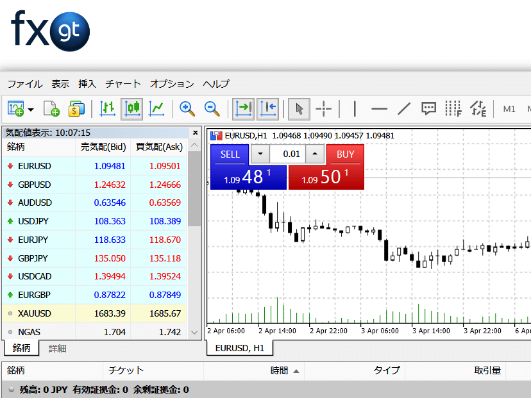This screenshot has height=398, width=531.
Task: Toggle auto scroll chart to end
Action: (x=243, y=108)
